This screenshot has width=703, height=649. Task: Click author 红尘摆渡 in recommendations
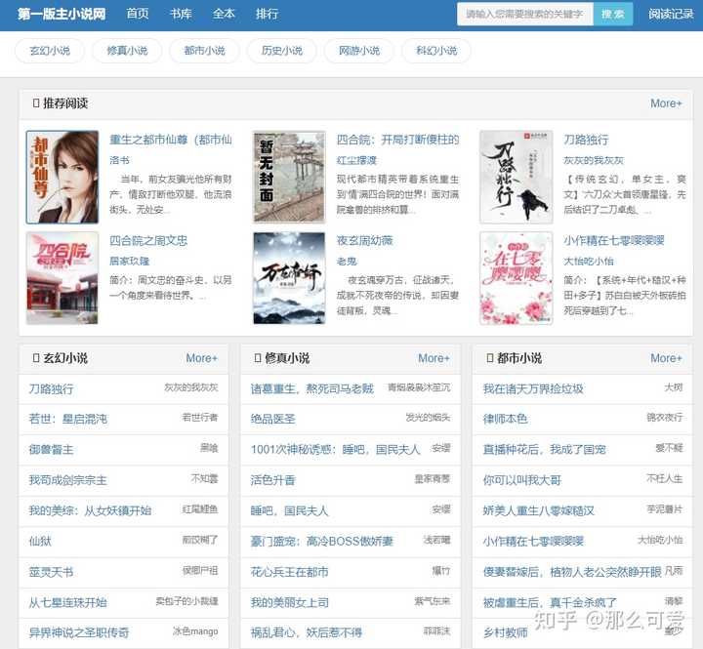356,160
